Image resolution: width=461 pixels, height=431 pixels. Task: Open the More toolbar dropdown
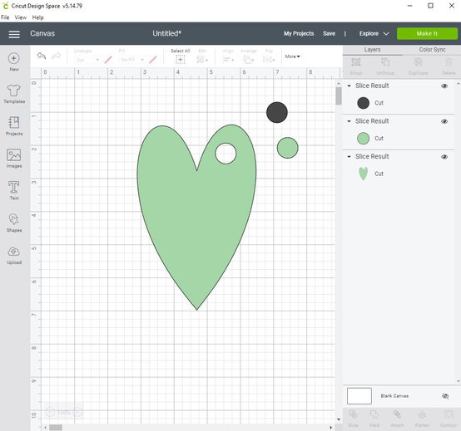pos(292,56)
